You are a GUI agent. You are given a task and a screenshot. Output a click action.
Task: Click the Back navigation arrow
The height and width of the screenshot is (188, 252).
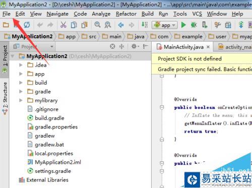pyautogui.click(x=121, y=25)
